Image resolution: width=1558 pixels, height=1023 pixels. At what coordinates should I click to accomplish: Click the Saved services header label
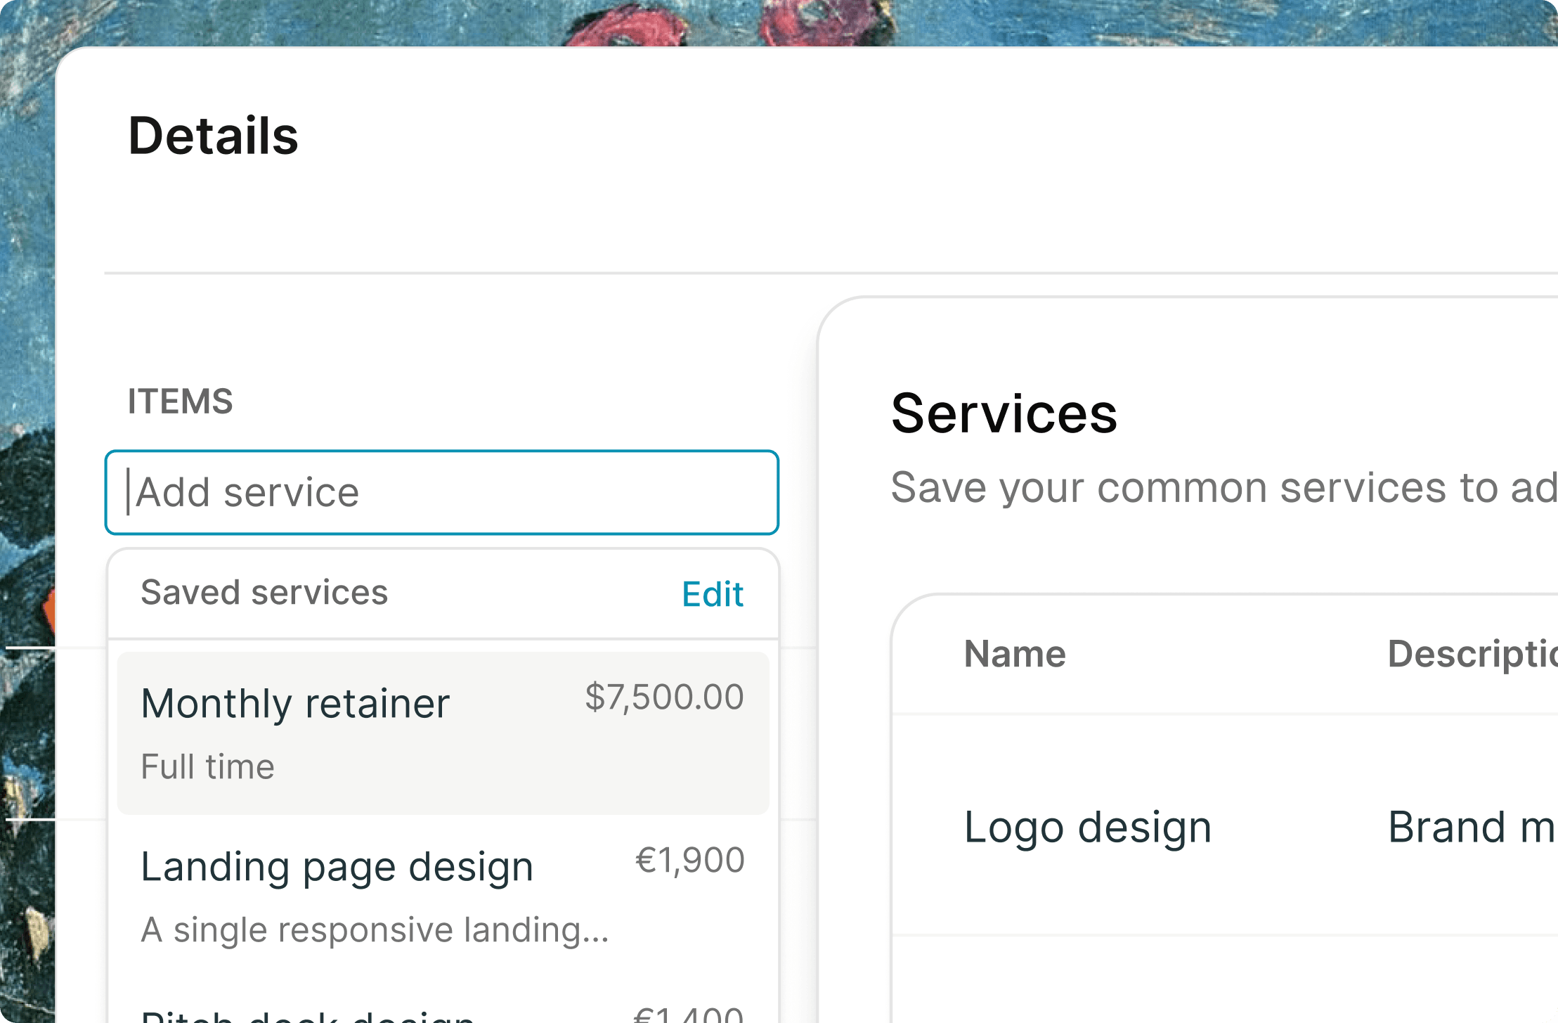[x=264, y=592]
